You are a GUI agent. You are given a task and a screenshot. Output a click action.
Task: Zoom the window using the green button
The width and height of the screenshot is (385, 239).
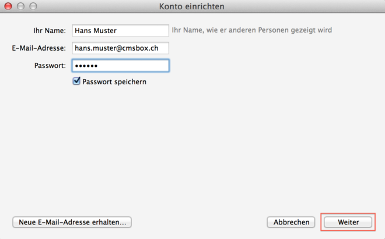click(33, 6)
